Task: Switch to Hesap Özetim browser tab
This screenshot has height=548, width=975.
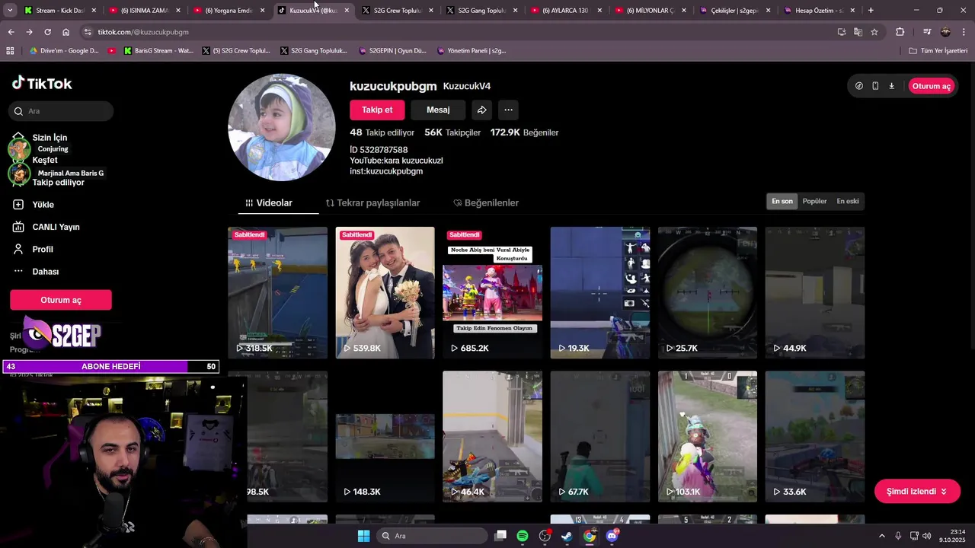Action: click(818, 11)
